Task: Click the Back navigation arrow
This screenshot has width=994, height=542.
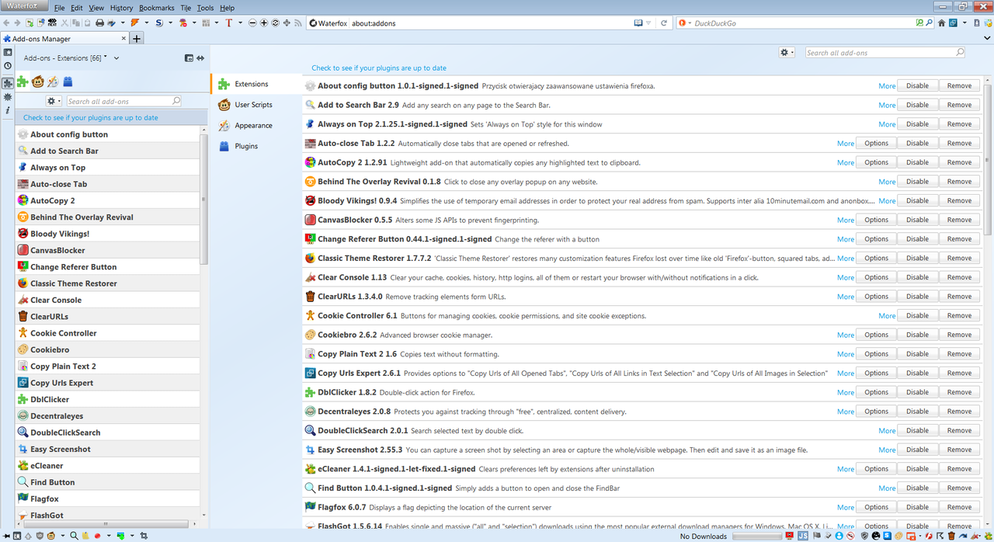Action: pyautogui.click(x=6, y=23)
